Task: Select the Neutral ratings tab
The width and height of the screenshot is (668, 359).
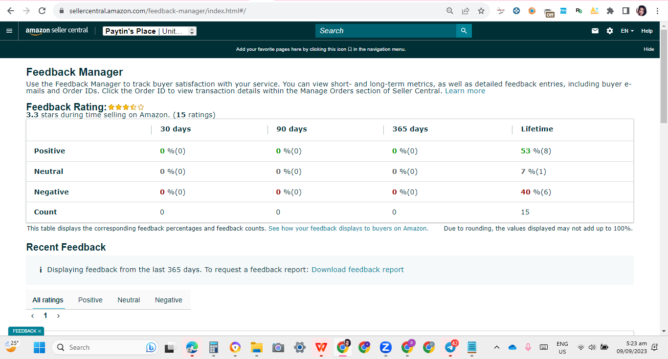Action: click(129, 300)
